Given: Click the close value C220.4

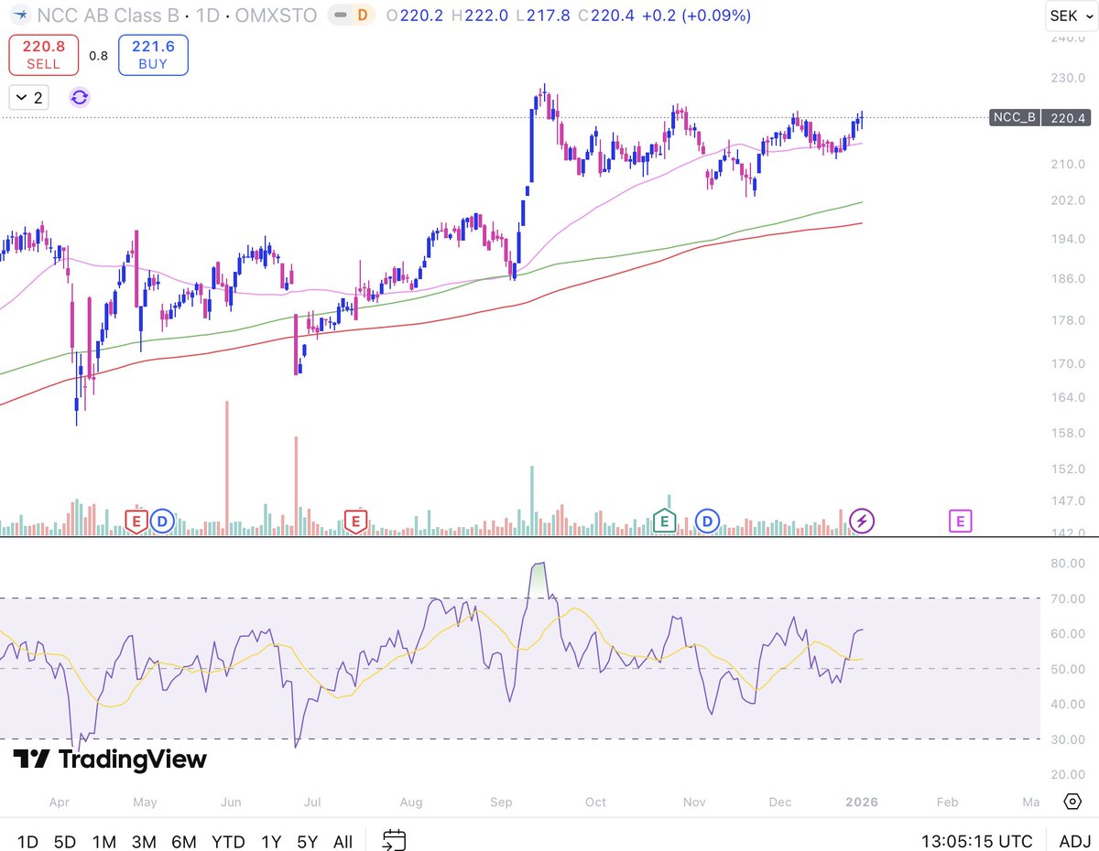Looking at the screenshot, I should pyautogui.click(x=607, y=16).
